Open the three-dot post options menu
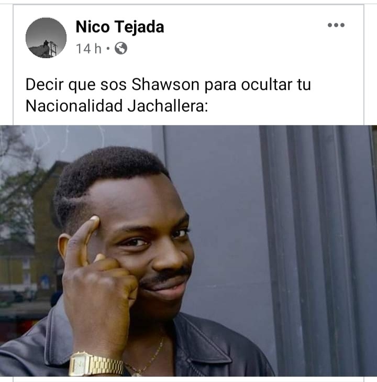This screenshot has height=382, width=377. click(336, 25)
